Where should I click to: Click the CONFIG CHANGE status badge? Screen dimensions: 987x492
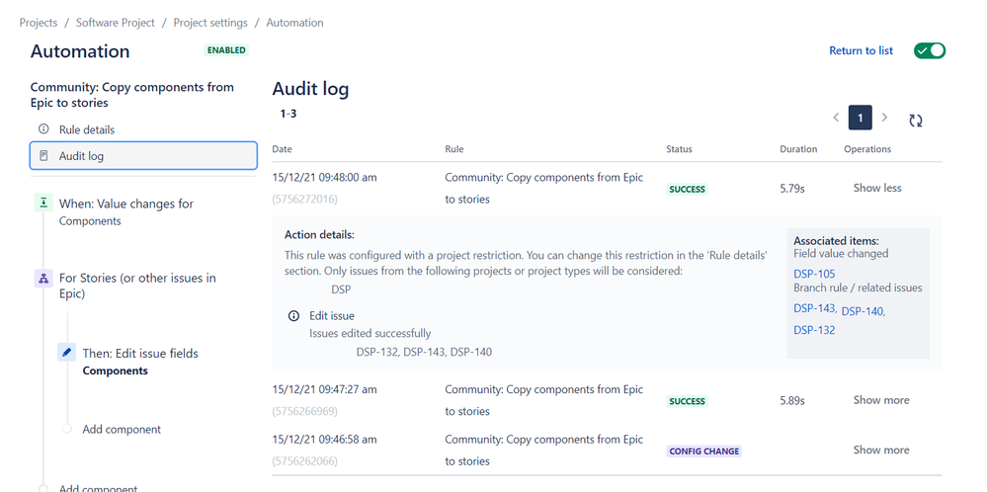click(703, 451)
